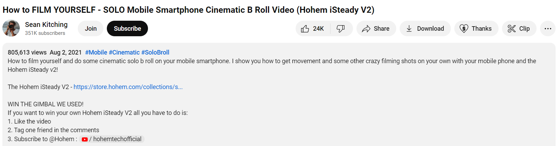Click the YouTube icon beside hohemtechofficial
The image size is (558, 146).
(x=85, y=139)
